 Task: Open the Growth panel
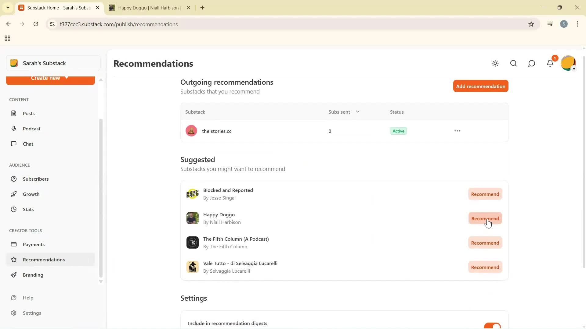[x=31, y=194]
